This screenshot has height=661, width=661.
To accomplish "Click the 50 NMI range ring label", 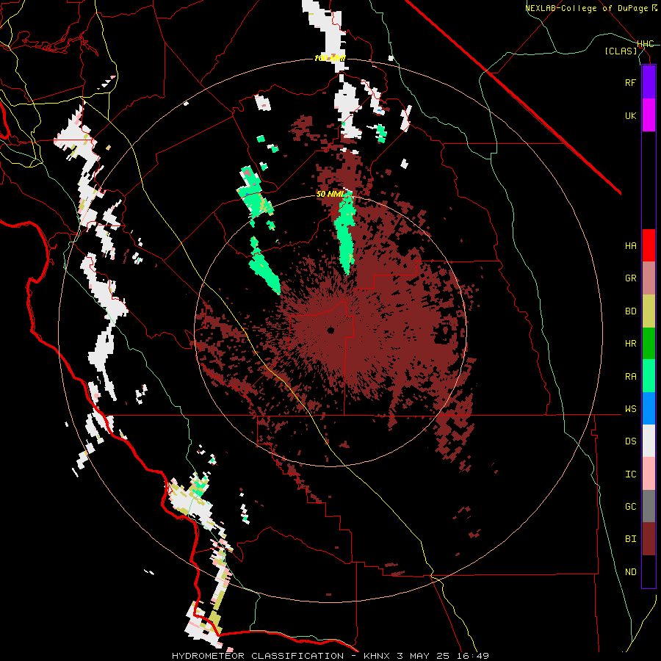I will [x=328, y=195].
